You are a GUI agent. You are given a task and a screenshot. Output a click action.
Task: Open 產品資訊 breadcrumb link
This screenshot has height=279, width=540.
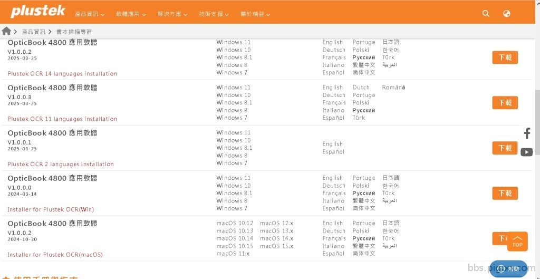point(33,32)
